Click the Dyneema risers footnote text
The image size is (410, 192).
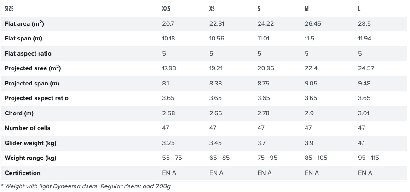86,186
